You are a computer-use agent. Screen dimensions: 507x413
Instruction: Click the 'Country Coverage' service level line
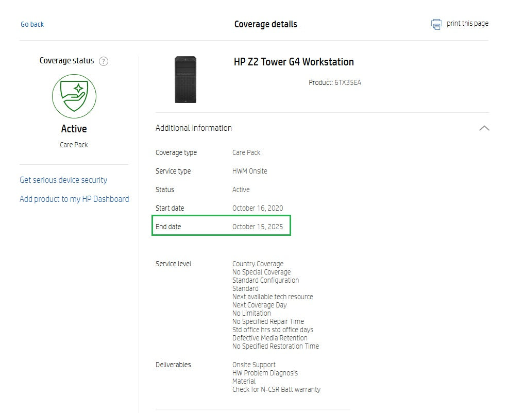coord(258,264)
